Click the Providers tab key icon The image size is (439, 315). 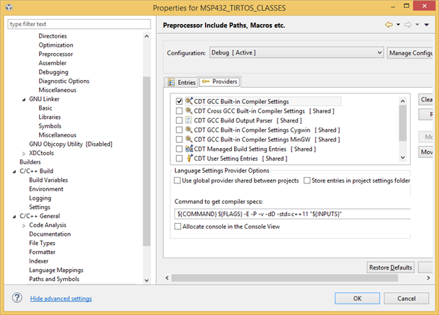pyautogui.click(x=206, y=81)
